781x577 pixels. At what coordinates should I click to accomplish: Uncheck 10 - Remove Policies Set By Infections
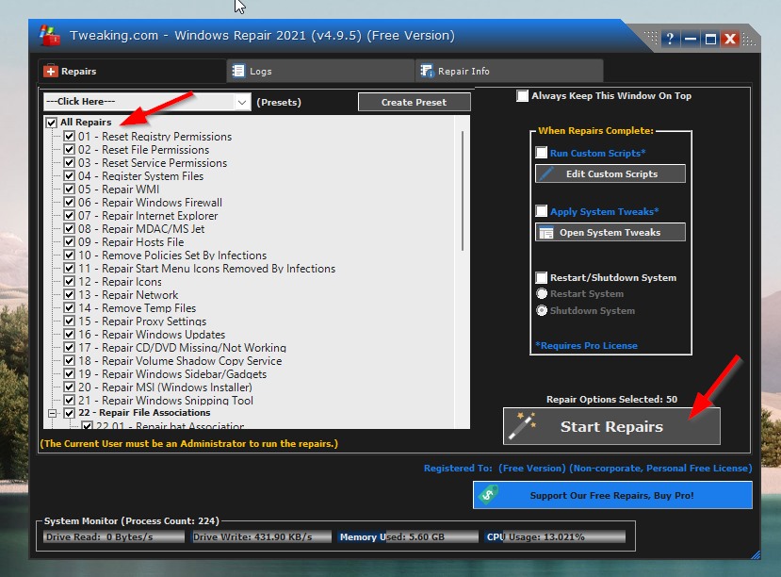click(69, 256)
